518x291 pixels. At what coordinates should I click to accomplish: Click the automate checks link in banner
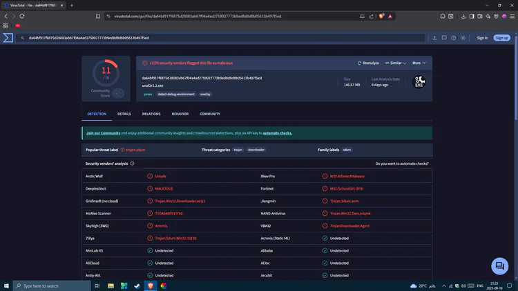(x=278, y=133)
